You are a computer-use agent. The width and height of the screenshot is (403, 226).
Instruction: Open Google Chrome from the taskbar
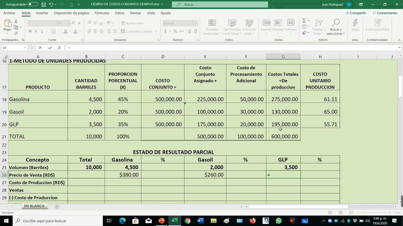point(187,221)
